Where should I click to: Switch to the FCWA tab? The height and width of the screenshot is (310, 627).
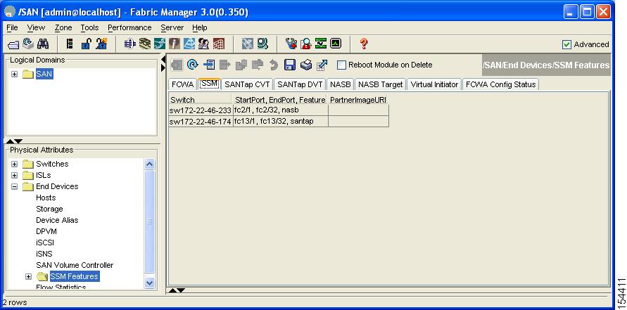coord(183,84)
